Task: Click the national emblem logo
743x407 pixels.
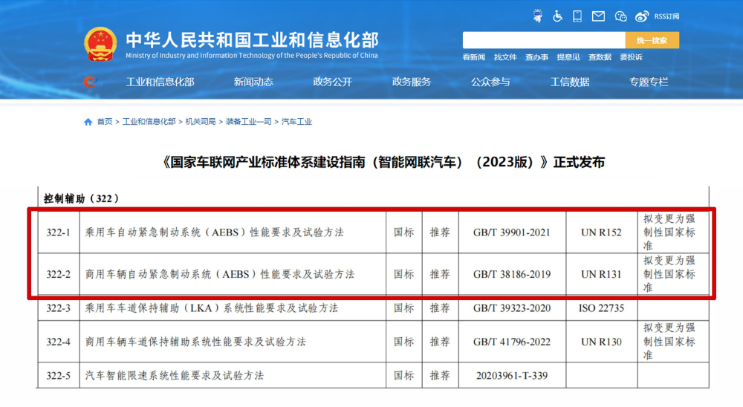Action: 100,44
